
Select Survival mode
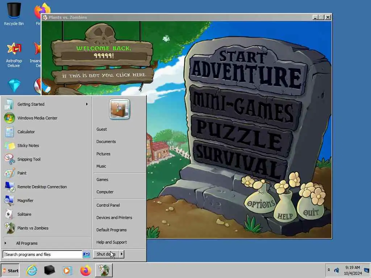coord(240,160)
